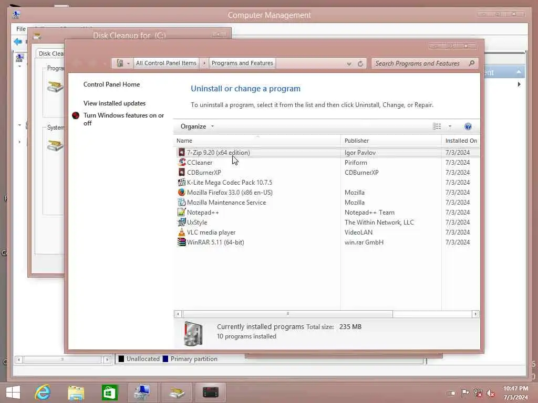Viewport: 538px width, 403px height.
Task: Collapse the Computer Management actions header arrow
Action: 519,72
